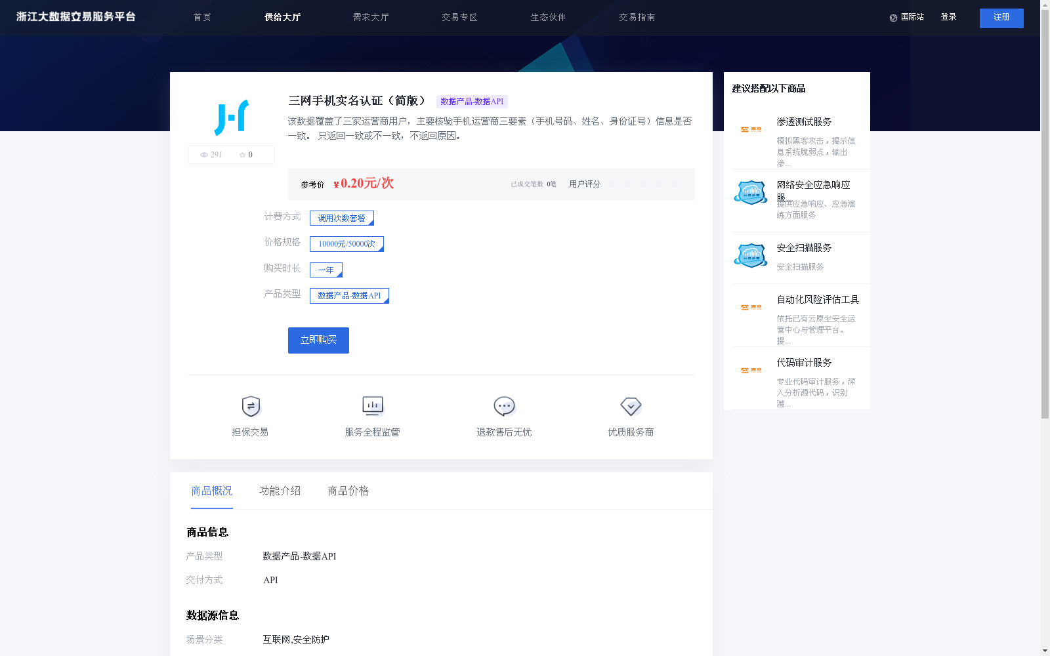This screenshot has width=1050, height=656.
Task: Click the star favorite icon
Action: pos(242,155)
